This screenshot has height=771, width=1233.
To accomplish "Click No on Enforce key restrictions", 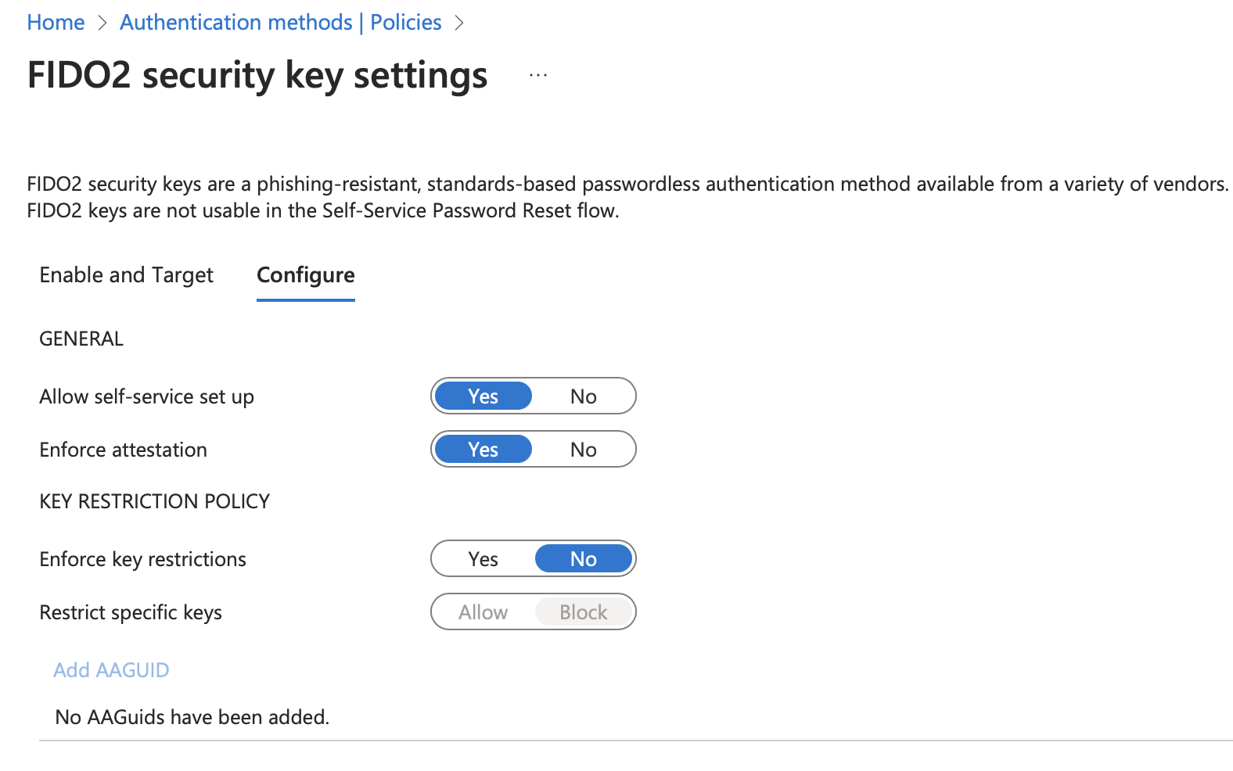I will point(583,558).
